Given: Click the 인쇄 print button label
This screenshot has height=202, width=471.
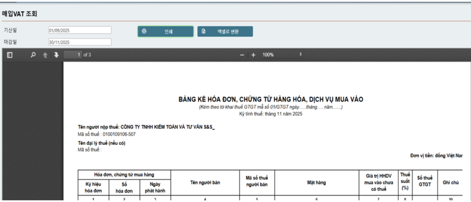Looking at the screenshot, I should tap(168, 32).
